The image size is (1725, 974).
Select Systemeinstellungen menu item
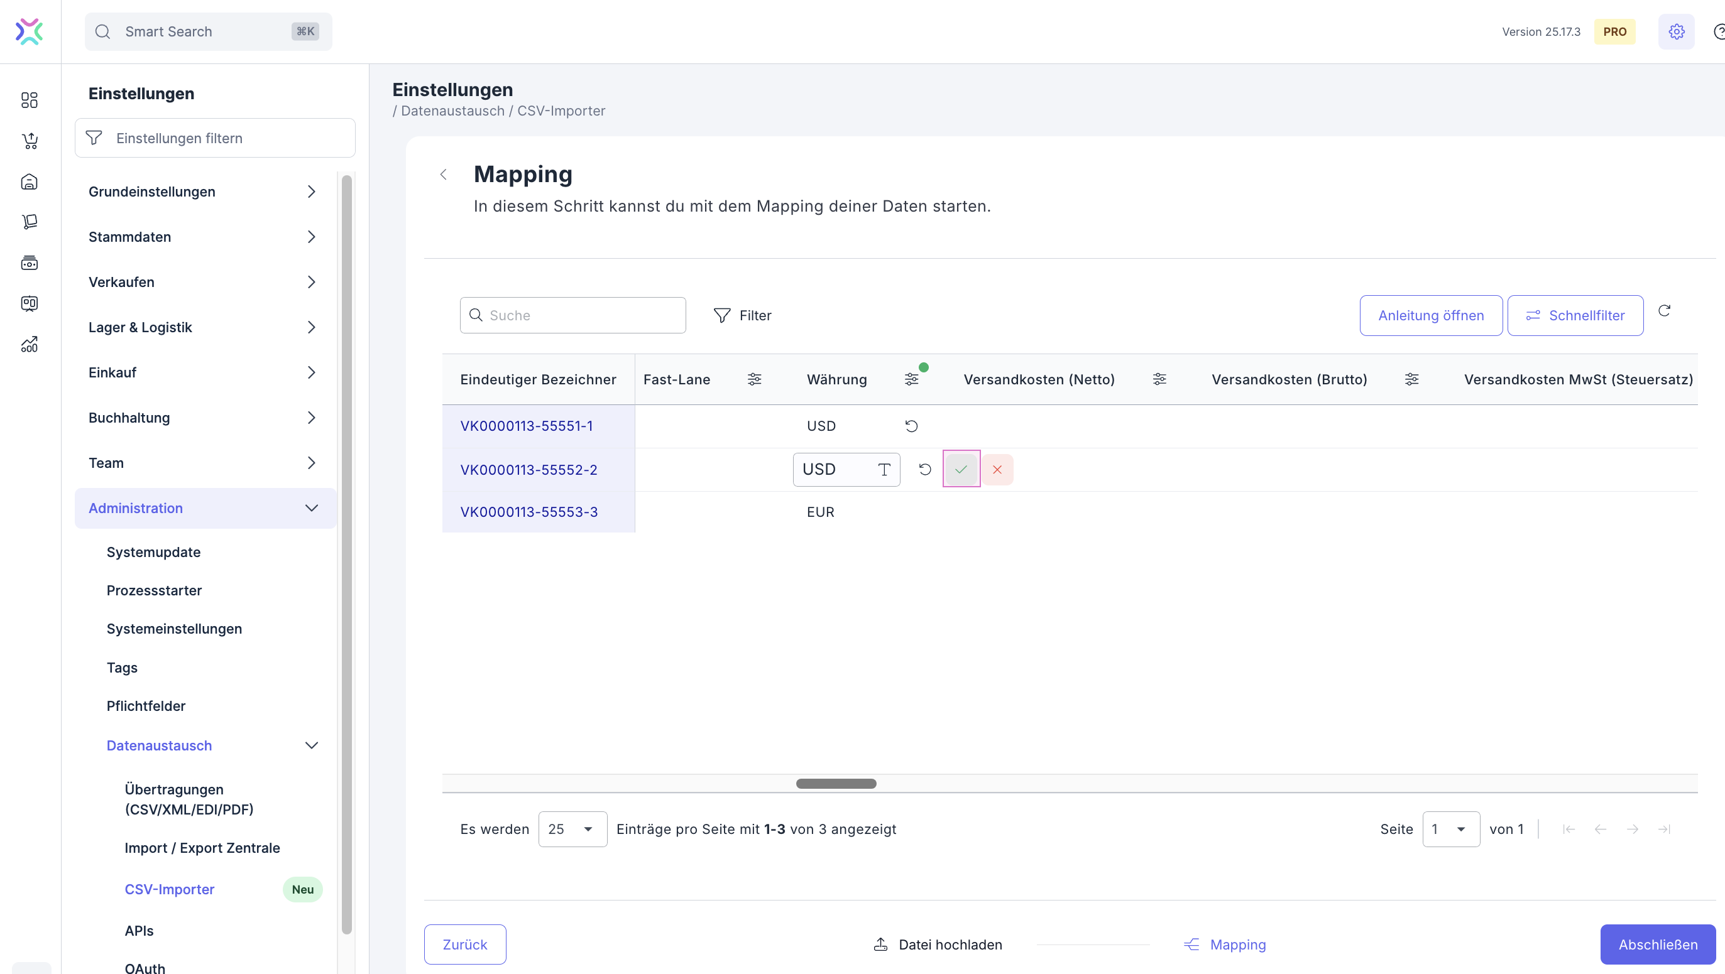coord(174,628)
